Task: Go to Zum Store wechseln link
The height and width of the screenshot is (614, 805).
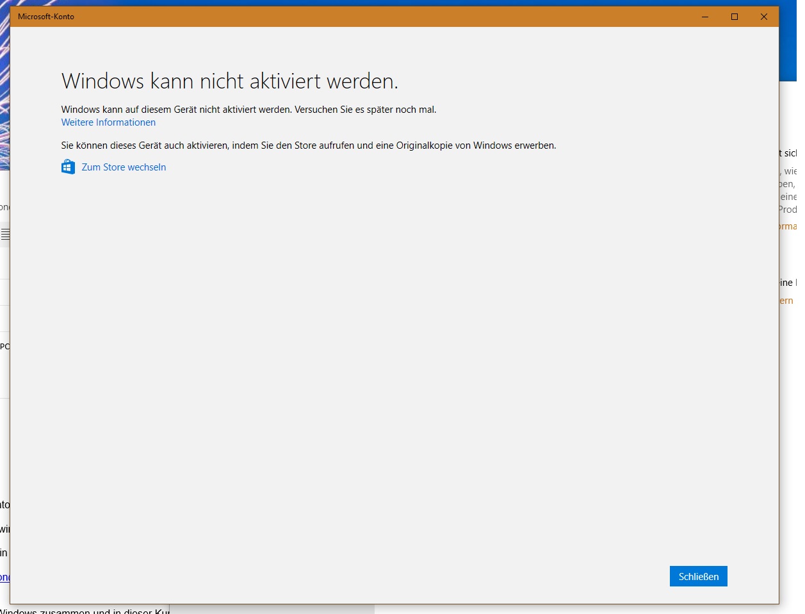Action: click(124, 167)
